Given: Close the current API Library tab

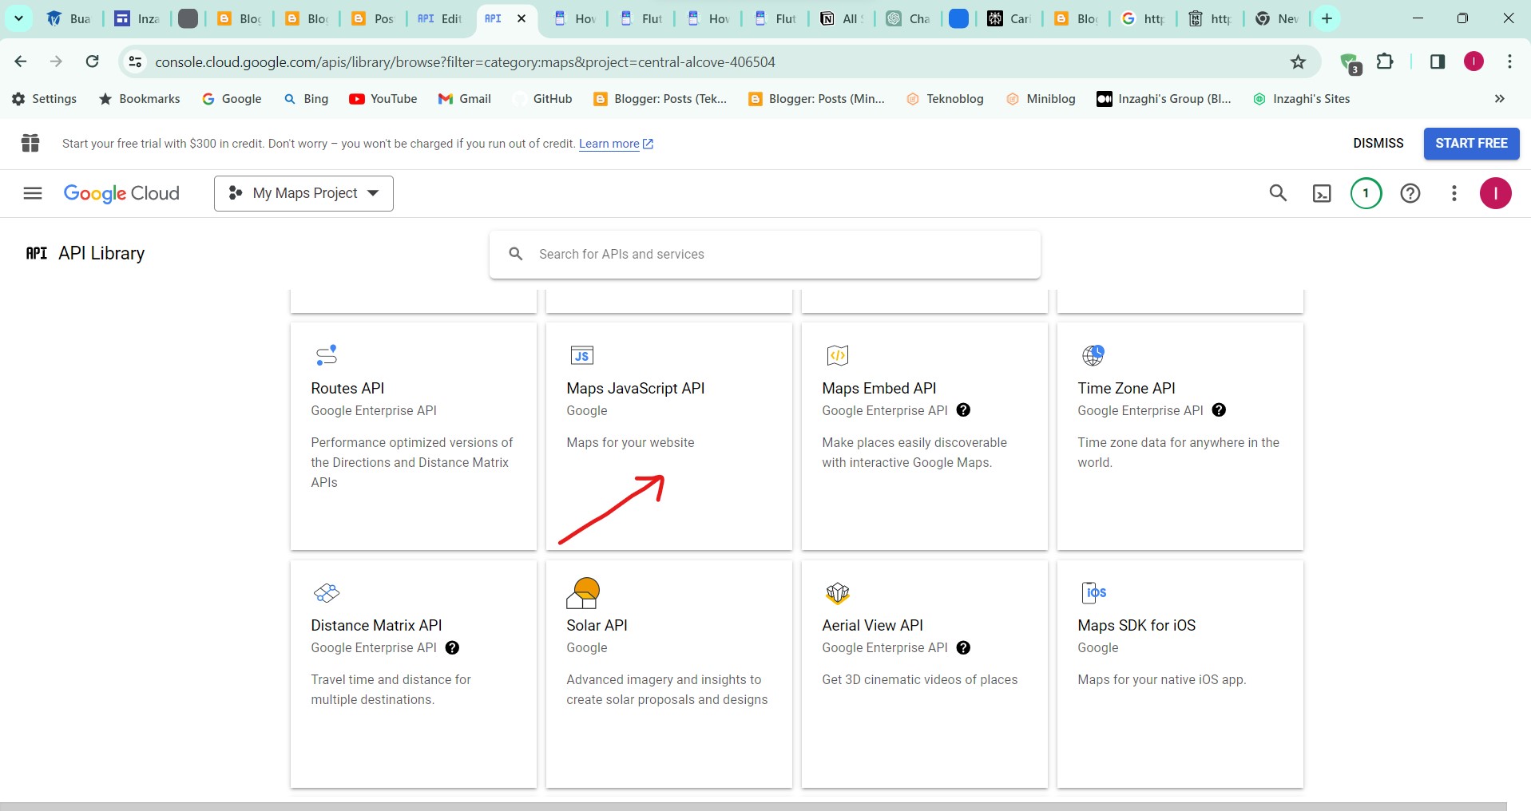Looking at the screenshot, I should pyautogui.click(x=522, y=18).
